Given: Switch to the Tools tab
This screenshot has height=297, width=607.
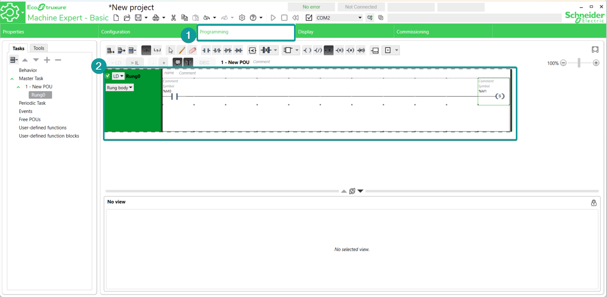Looking at the screenshot, I should click(x=39, y=48).
